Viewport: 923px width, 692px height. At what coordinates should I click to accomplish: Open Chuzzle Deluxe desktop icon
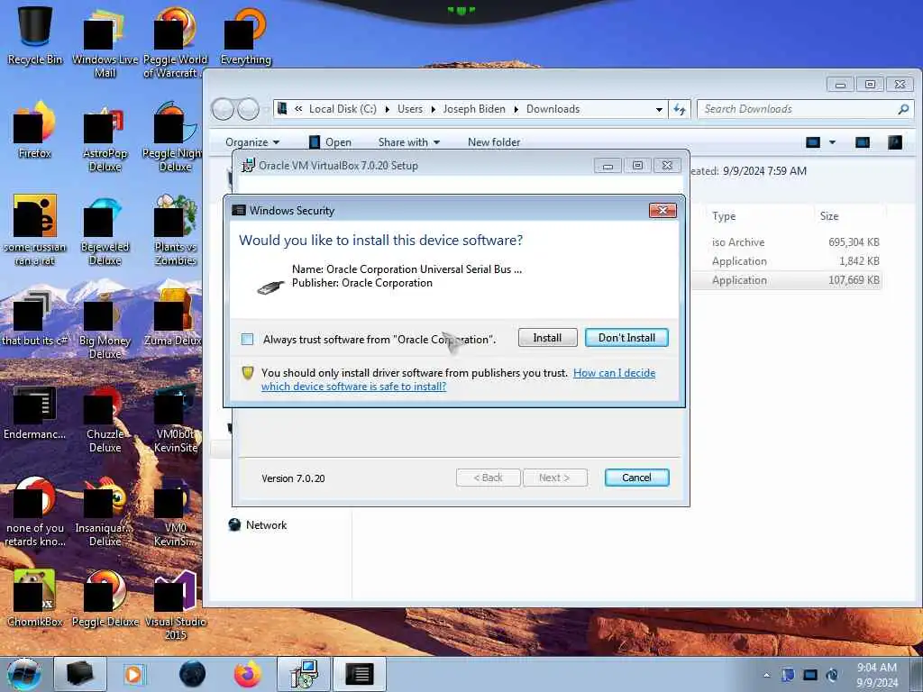(105, 419)
